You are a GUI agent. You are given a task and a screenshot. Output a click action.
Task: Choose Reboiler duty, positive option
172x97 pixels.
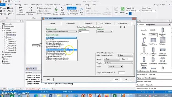click(x=62, y=43)
